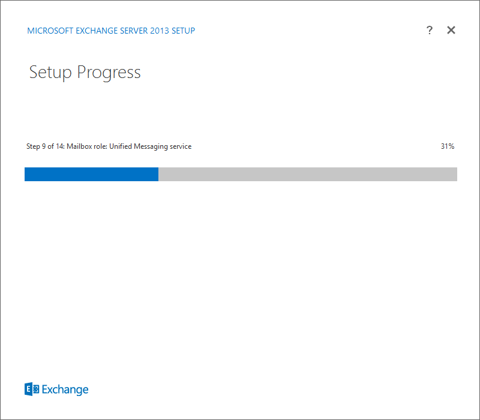This screenshot has width=480, height=420.
Task: Click 'SETUP' at the end of window title
Action: point(183,31)
